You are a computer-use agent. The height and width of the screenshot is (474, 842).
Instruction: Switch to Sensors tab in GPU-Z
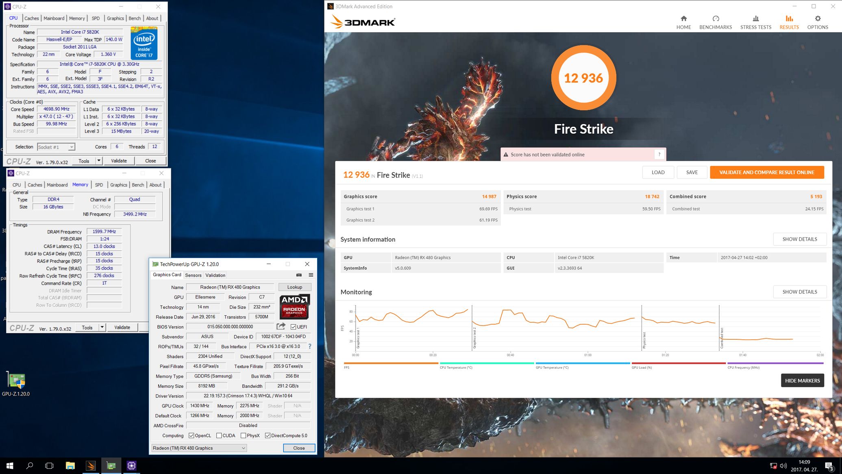[x=193, y=275]
